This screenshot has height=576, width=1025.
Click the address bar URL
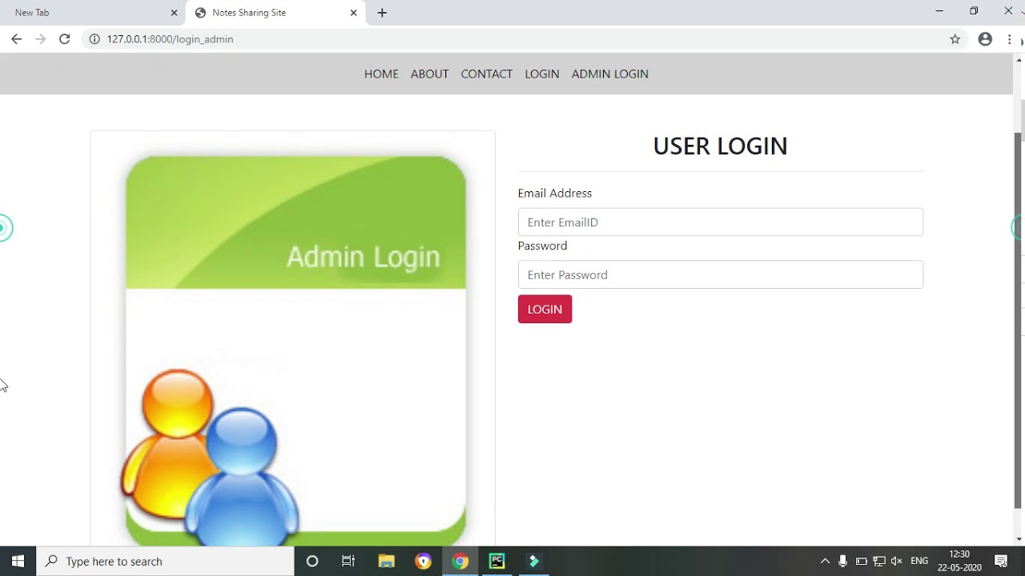pyautogui.click(x=170, y=39)
